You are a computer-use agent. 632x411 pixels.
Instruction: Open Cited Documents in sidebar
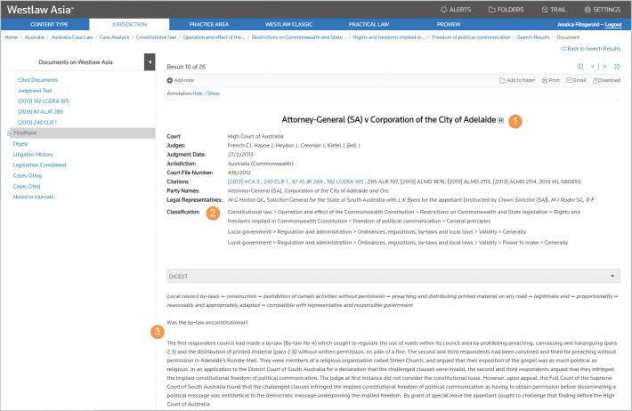pyautogui.click(x=38, y=80)
